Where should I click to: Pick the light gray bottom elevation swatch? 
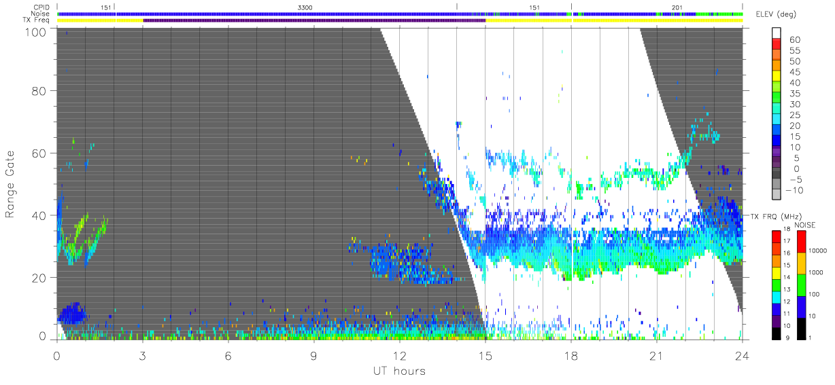776,196
